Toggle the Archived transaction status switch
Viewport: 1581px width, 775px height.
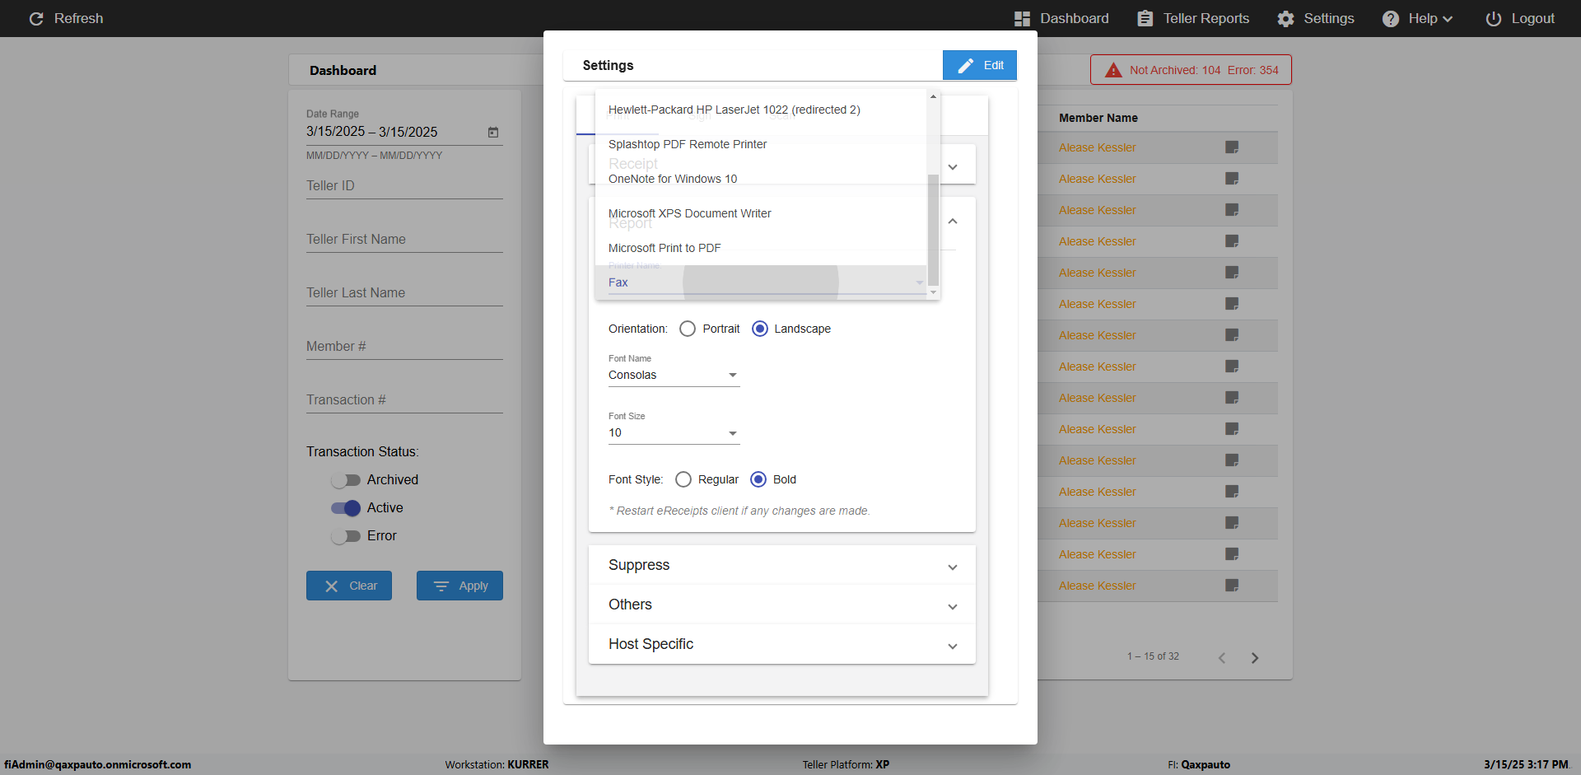click(x=346, y=480)
